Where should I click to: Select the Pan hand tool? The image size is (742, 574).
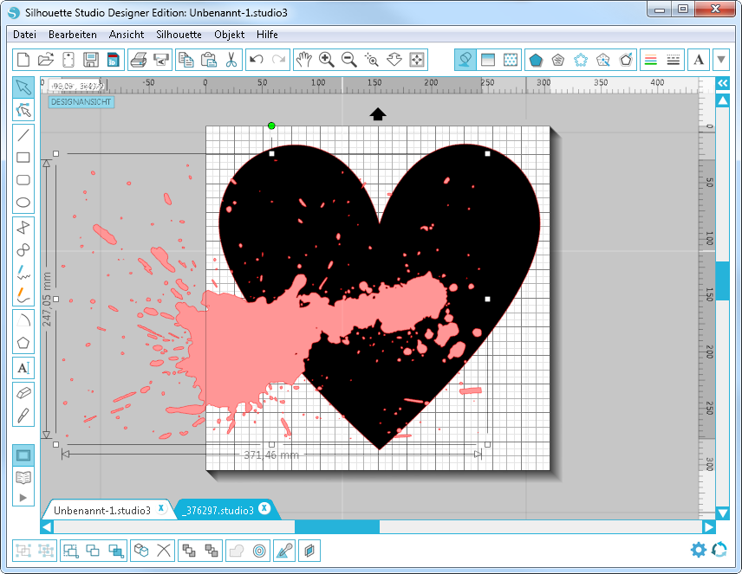(303, 60)
